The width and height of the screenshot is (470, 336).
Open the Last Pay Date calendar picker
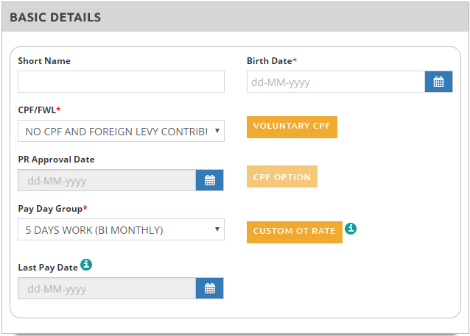pos(209,288)
